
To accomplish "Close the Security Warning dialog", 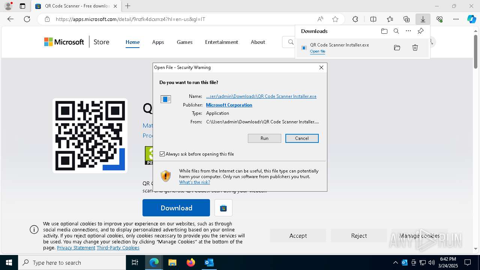I will (x=321, y=67).
